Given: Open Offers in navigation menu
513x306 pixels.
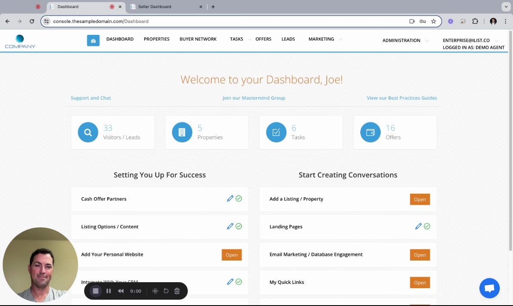Looking at the screenshot, I should click(x=263, y=39).
